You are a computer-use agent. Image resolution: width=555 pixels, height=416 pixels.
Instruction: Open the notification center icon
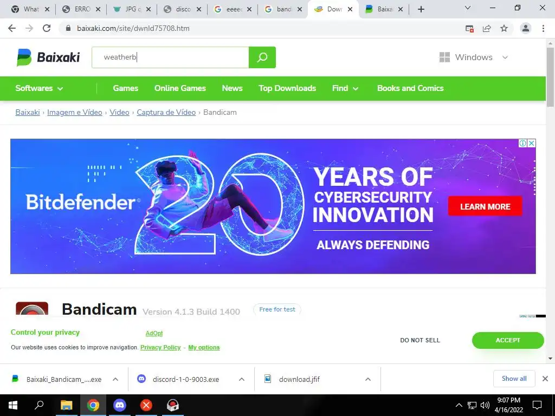pyautogui.click(x=537, y=405)
